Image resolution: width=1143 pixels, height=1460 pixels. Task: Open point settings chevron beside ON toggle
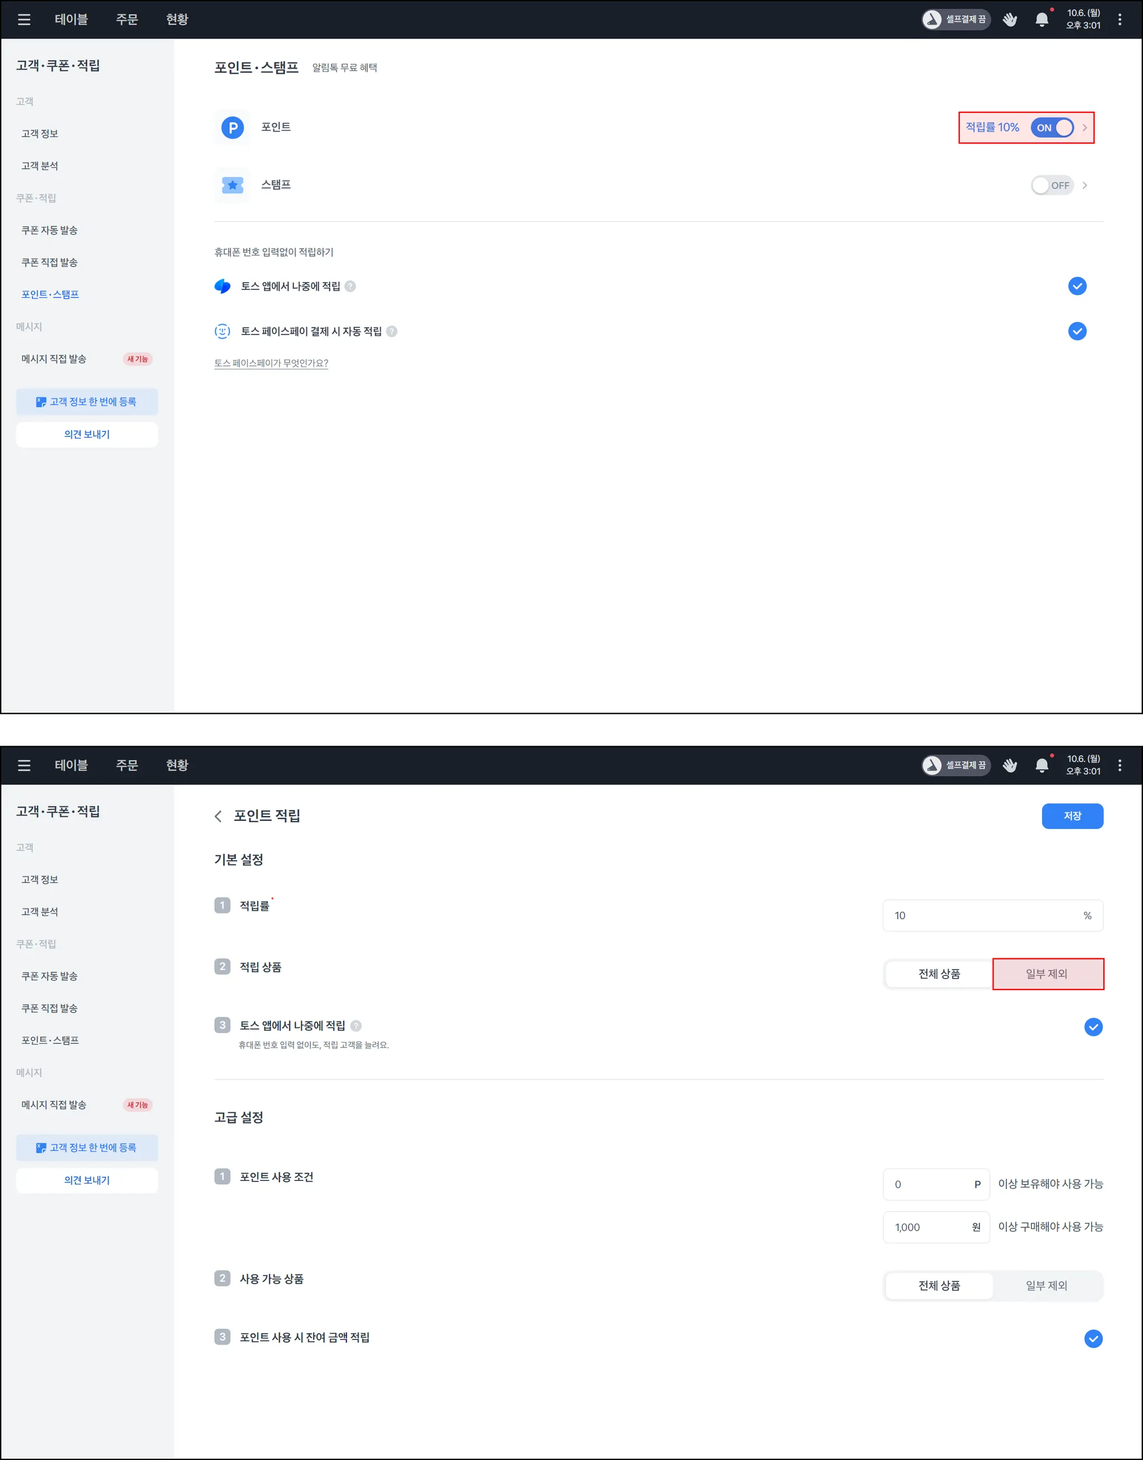tap(1085, 127)
